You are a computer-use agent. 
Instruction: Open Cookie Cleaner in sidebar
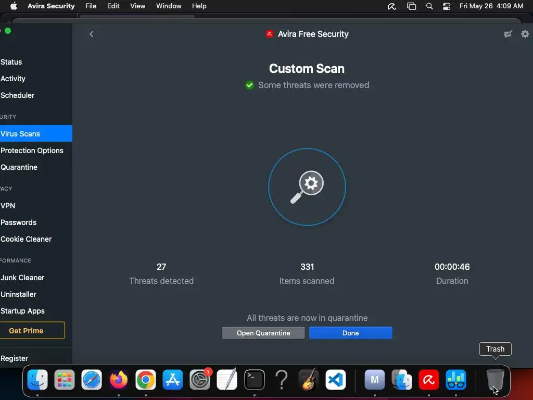tap(26, 239)
